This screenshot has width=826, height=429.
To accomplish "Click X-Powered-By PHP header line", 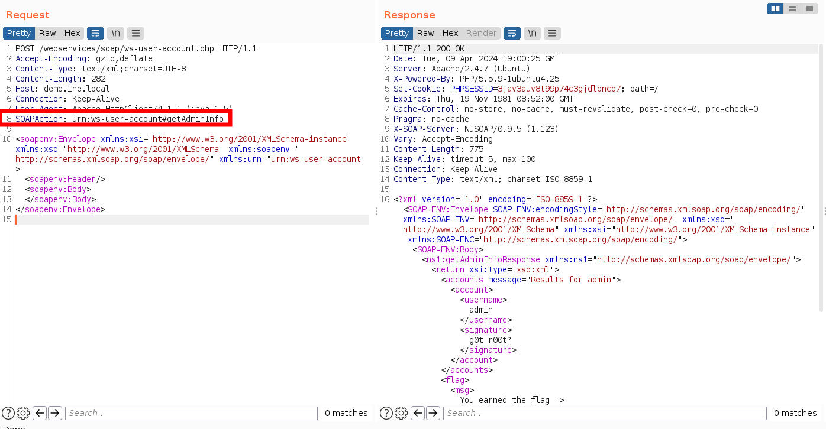I will 476,79.
